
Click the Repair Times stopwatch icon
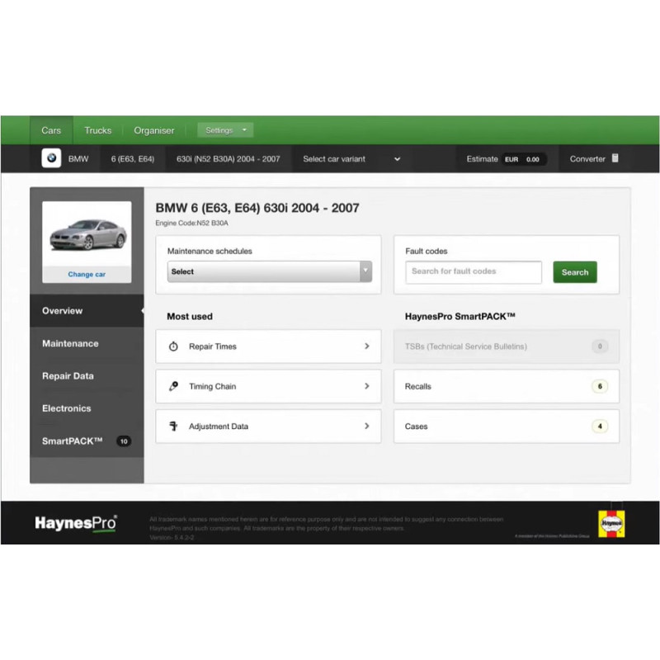(x=173, y=346)
